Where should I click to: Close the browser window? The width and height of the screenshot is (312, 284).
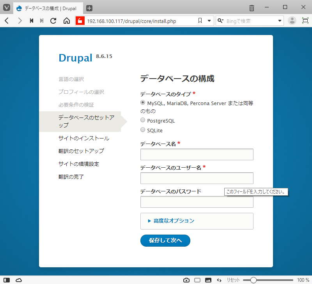click(303, 7)
